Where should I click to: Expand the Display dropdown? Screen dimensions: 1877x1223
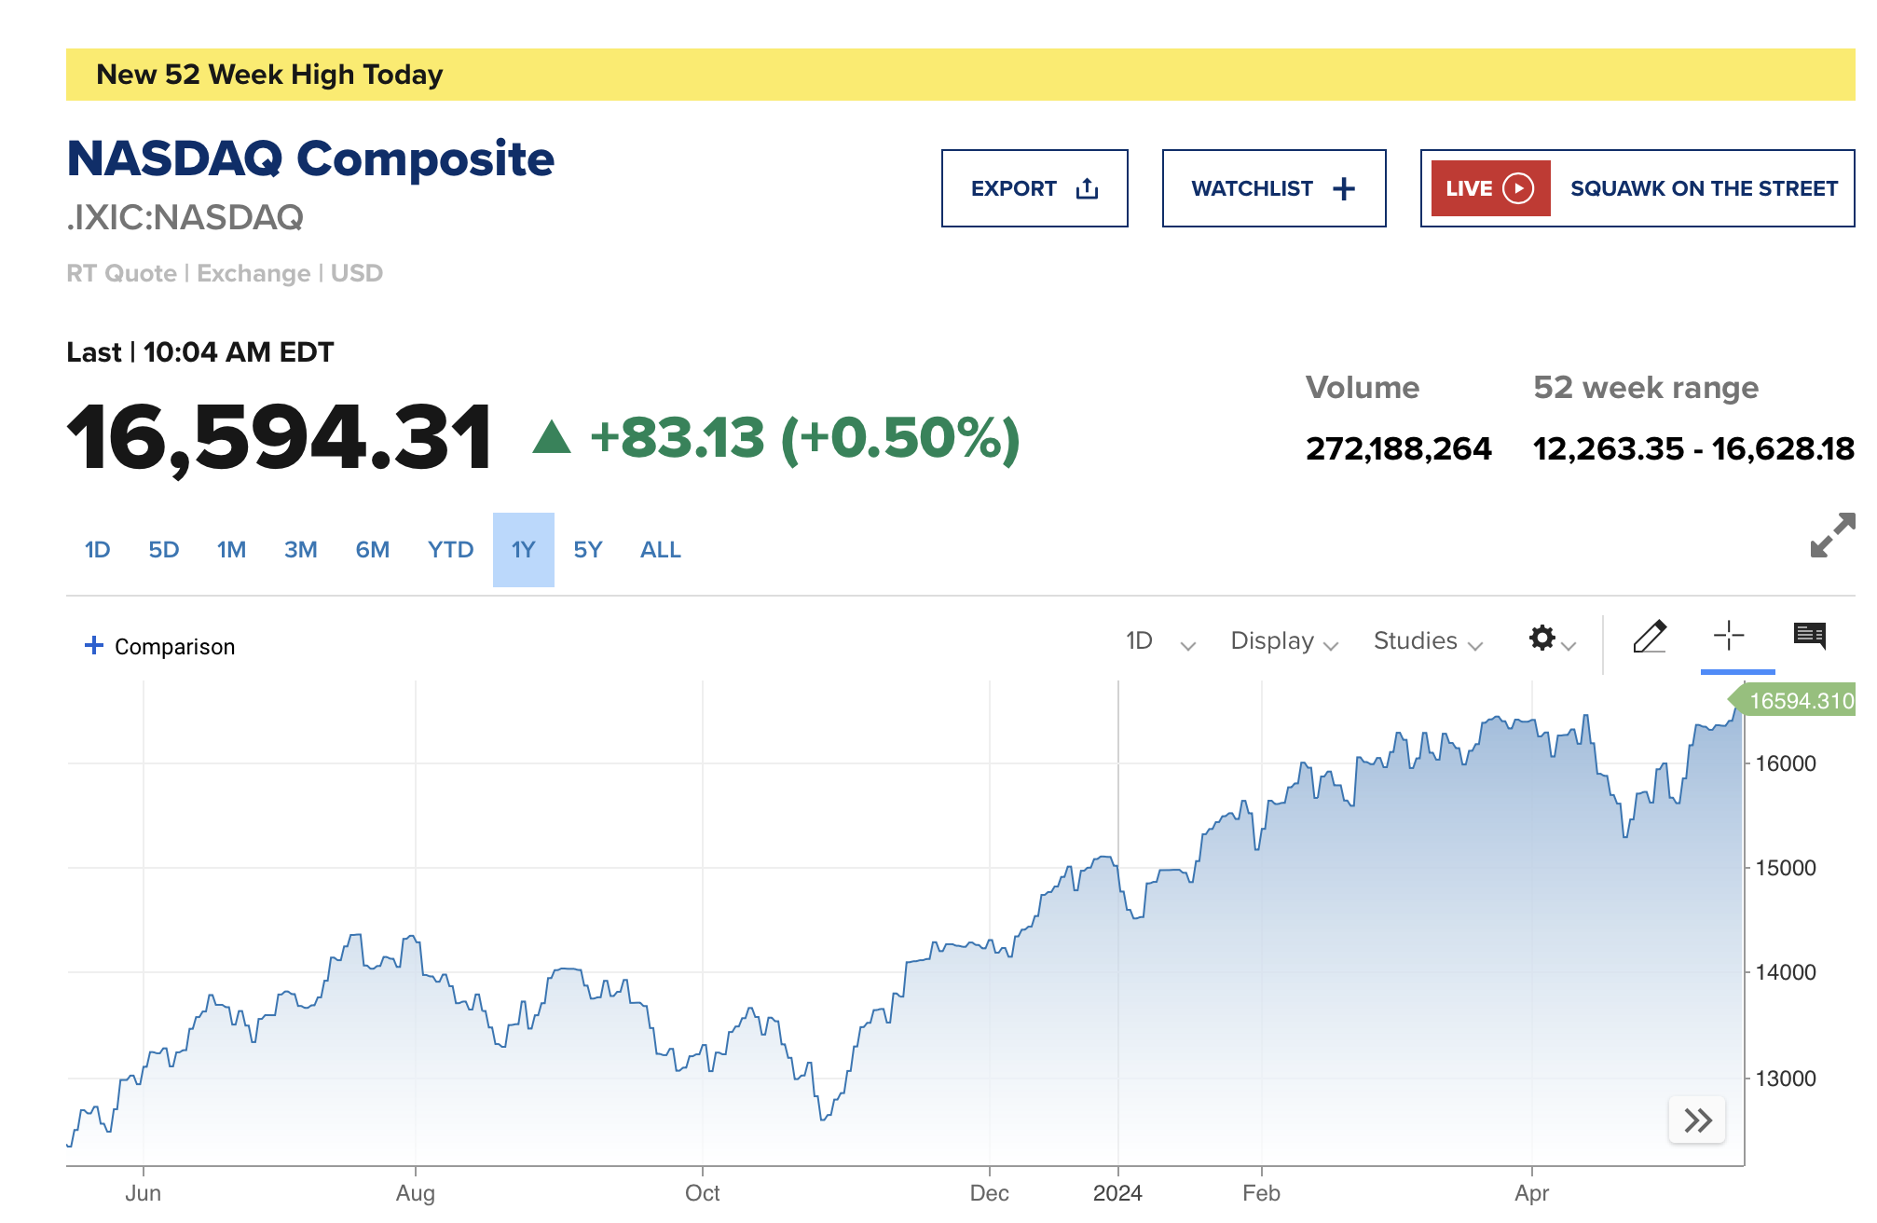pyautogui.click(x=1283, y=641)
